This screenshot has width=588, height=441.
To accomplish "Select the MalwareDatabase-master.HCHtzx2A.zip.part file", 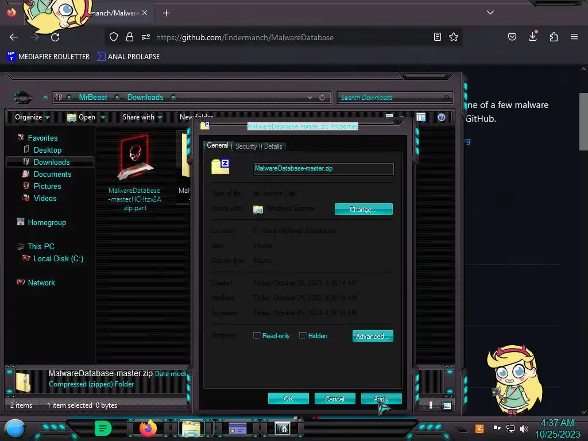I will [x=134, y=173].
